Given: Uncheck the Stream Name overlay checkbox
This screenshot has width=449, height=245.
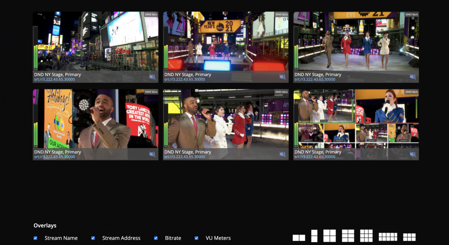Looking at the screenshot, I should click(x=36, y=238).
